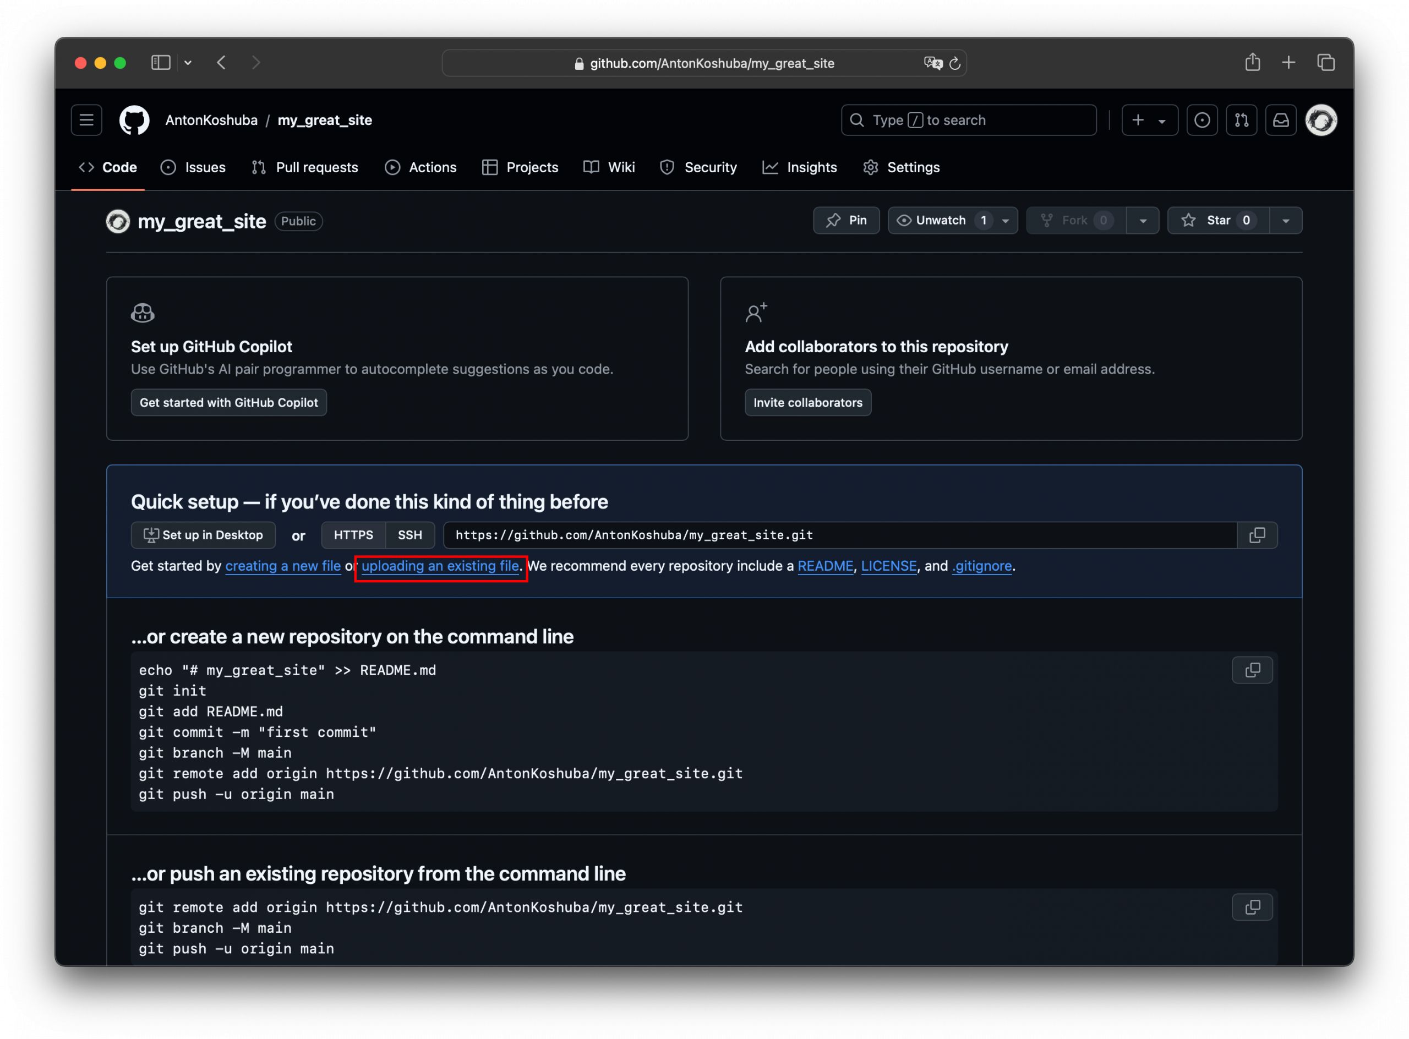Open the GitHub hamburger navigation menu
This screenshot has height=1039, width=1409.
click(86, 119)
